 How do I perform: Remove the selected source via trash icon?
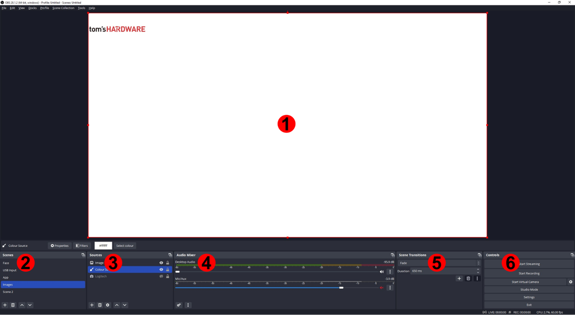click(100, 305)
